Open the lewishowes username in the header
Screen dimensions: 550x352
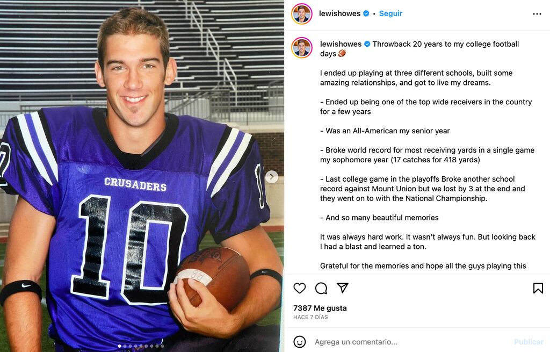[339, 13]
